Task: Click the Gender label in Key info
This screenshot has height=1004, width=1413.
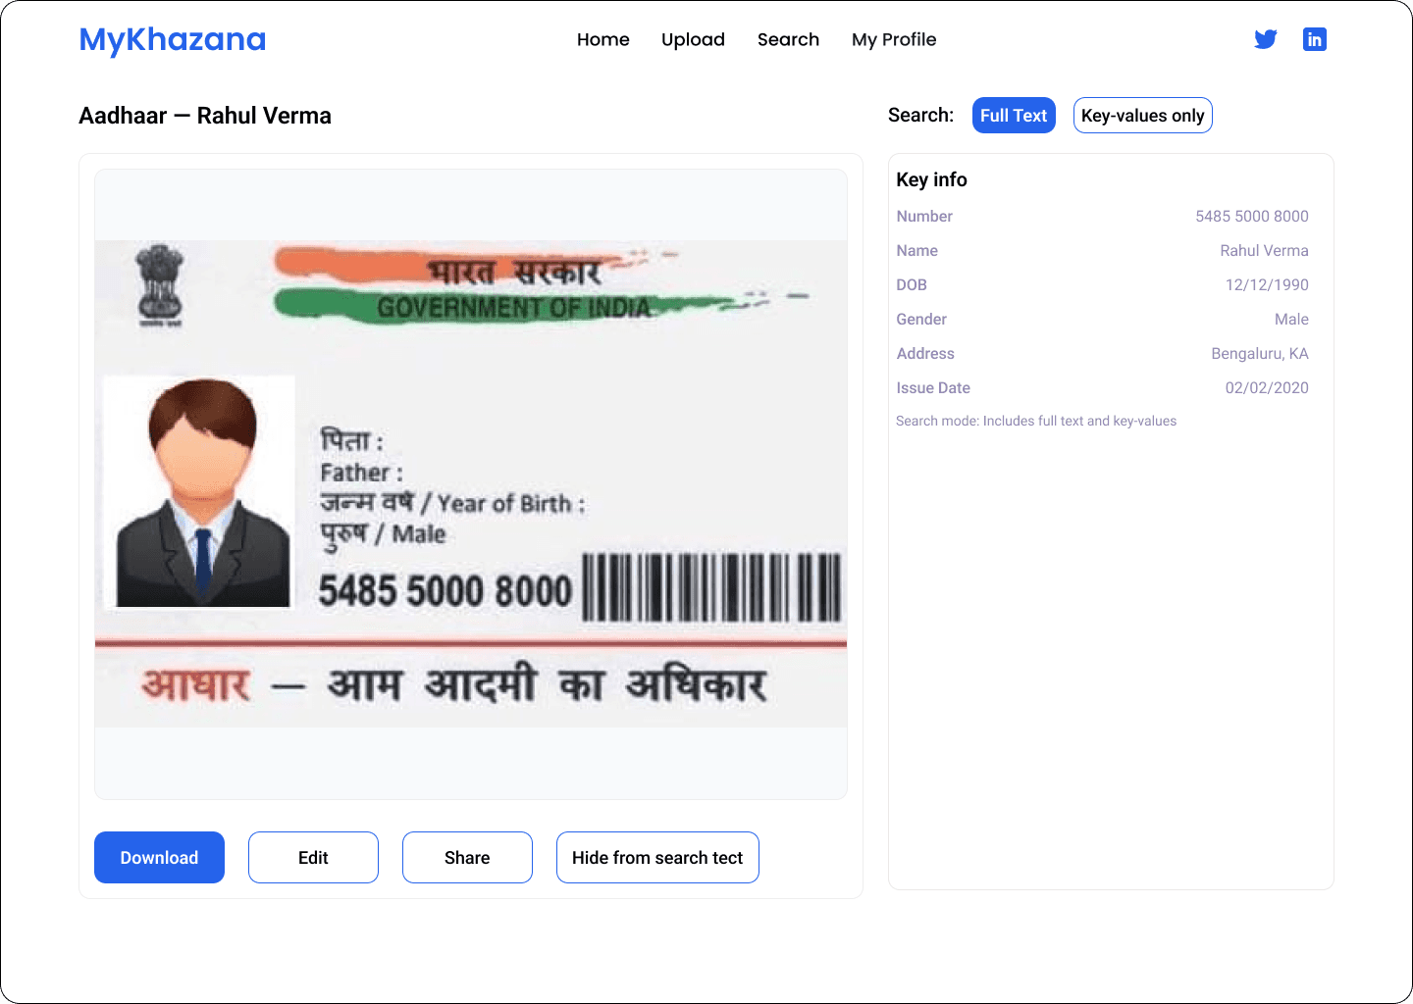Action: tap(921, 320)
